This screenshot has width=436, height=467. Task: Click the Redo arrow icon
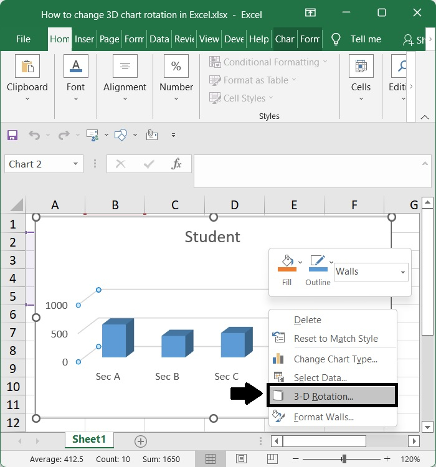[64, 135]
